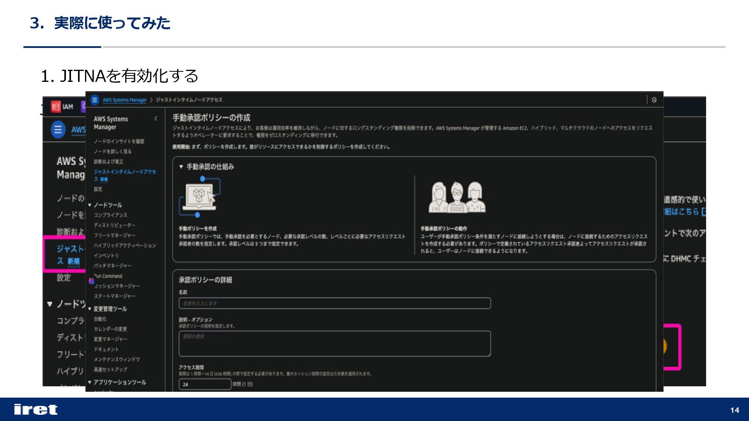Click the 名前 policy name input field
The height and width of the screenshot is (421, 749).
[x=335, y=303]
